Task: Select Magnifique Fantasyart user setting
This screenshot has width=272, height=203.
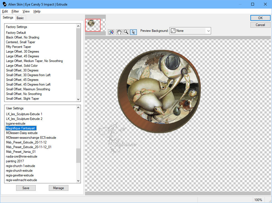Action: click(21, 128)
